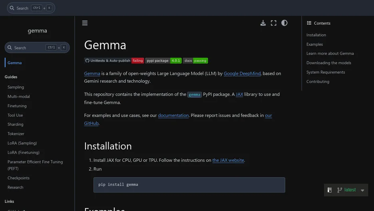Image resolution: width=374 pixels, height=211 pixels.
Task: Click the Guides section caption
Action: coord(11,77)
